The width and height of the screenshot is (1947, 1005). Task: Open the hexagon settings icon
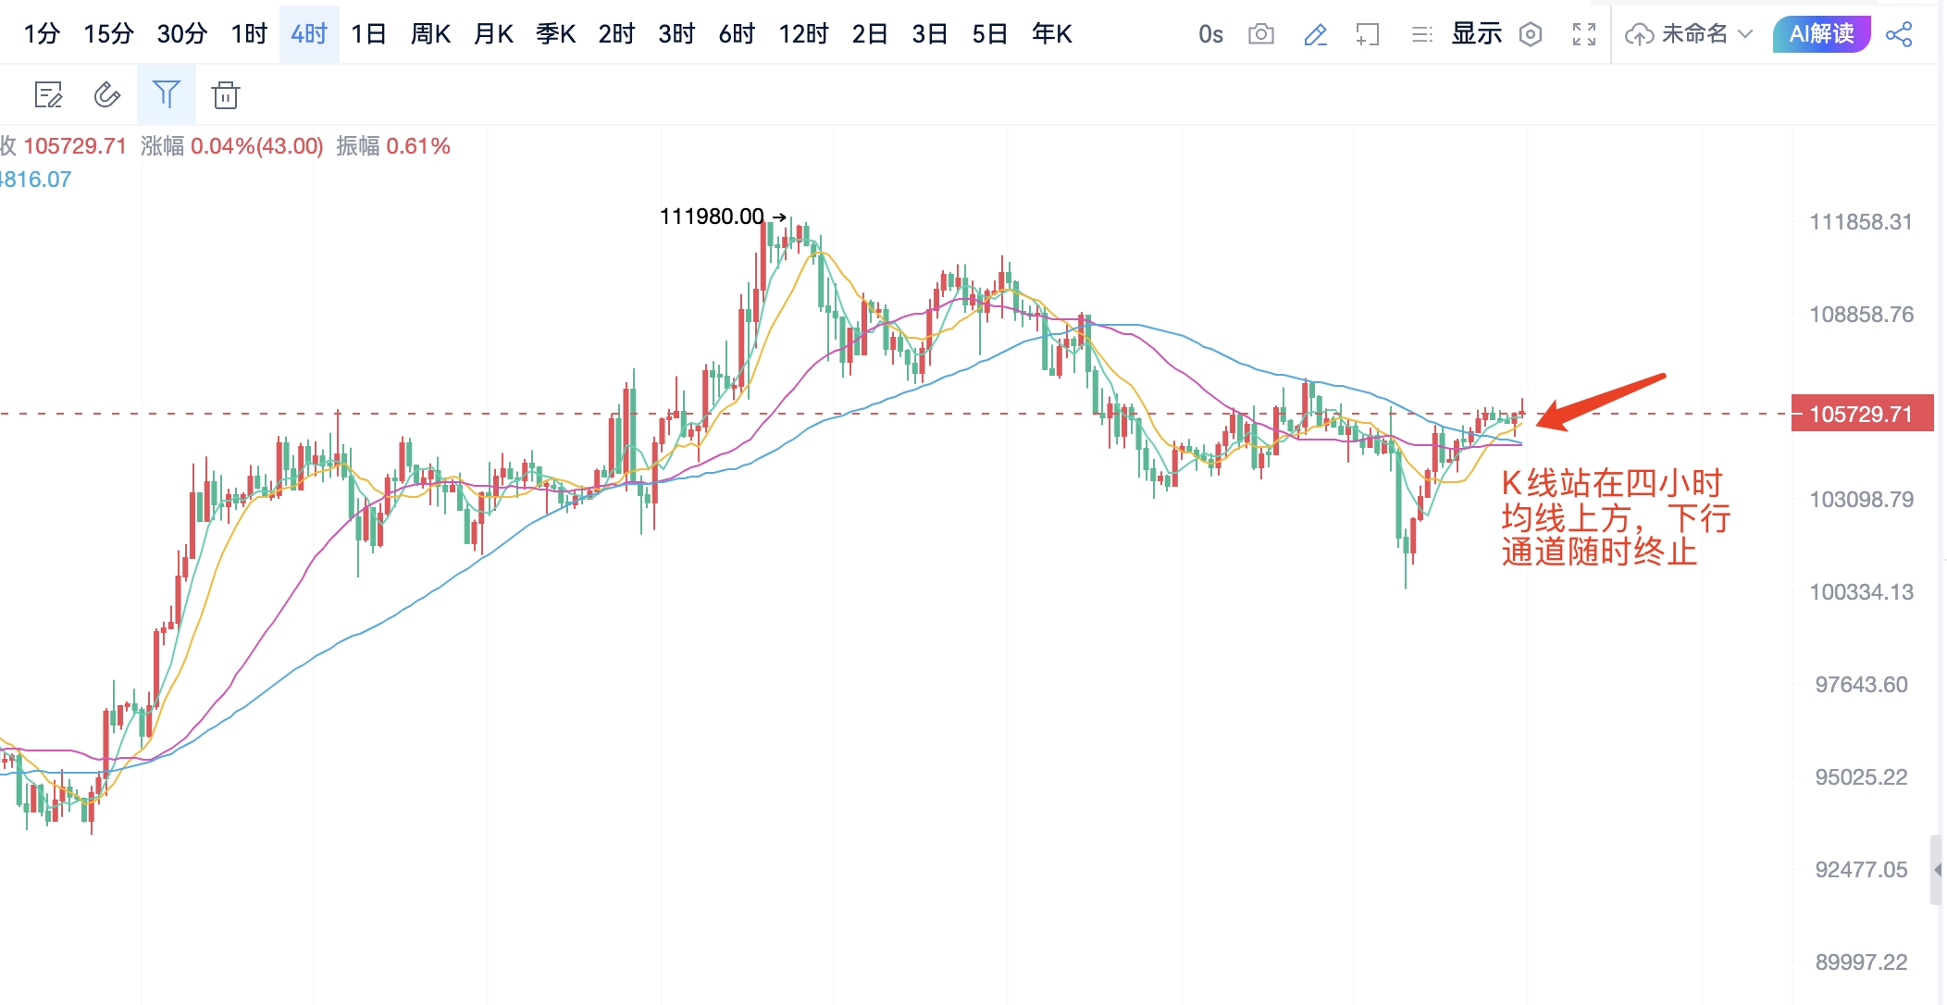[x=1531, y=35]
